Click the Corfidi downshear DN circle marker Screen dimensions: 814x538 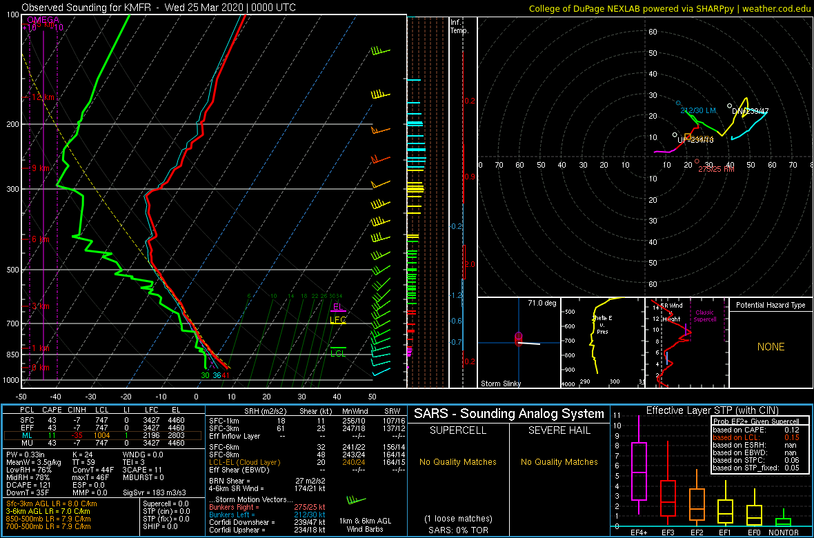pos(729,106)
